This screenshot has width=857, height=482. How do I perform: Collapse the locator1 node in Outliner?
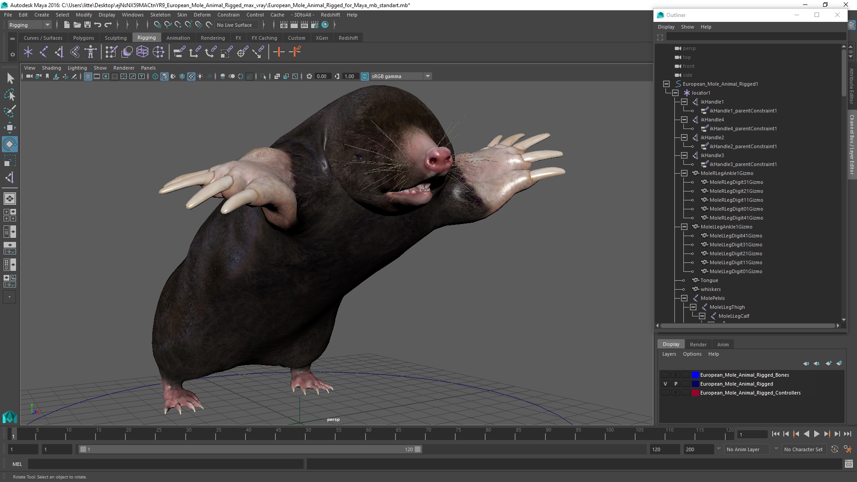tap(675, 93)
